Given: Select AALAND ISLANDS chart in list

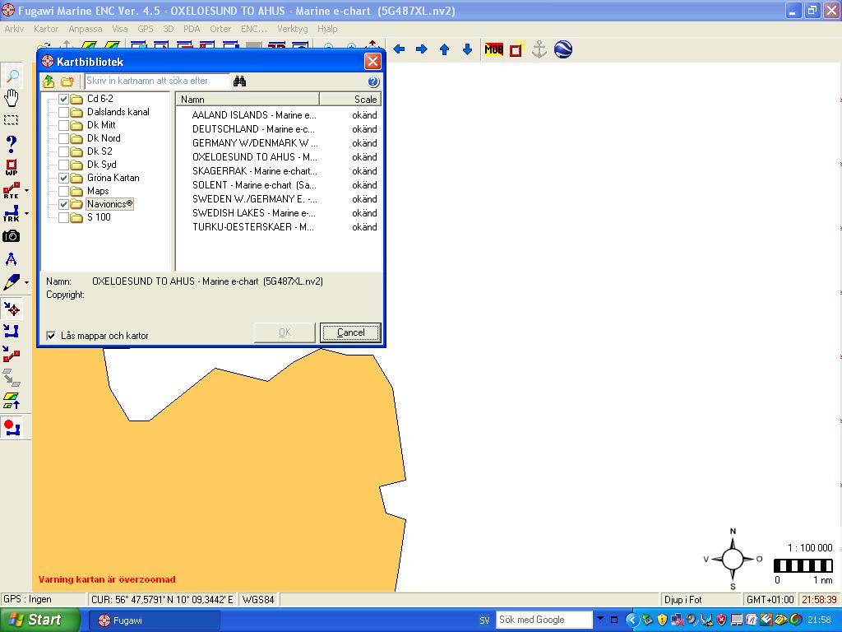Looking at the screenshot, I should pos(254,115).
